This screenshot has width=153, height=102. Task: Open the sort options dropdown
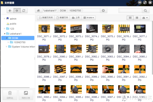[x=145, y=18]
